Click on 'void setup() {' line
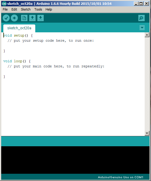Viewport: 151px width, 181px height. click(18, 35)
